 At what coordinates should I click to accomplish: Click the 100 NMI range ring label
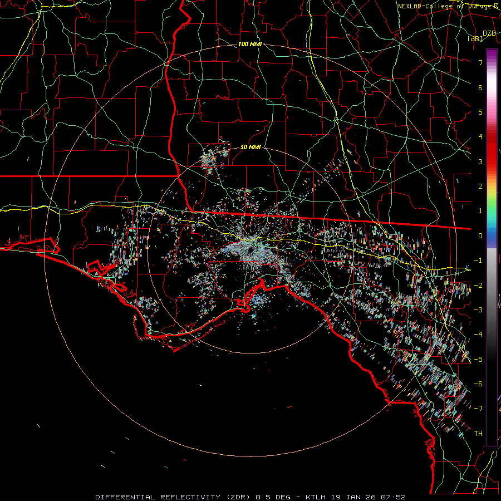(x=250, y=44)
